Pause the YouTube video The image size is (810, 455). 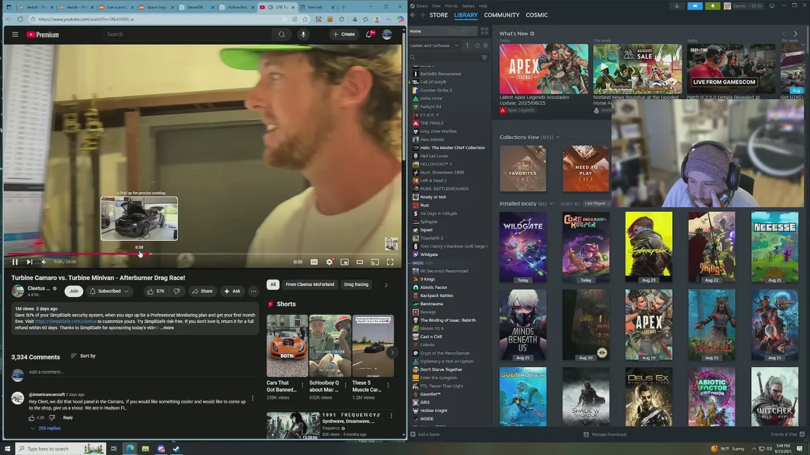[x=15, y=262]
